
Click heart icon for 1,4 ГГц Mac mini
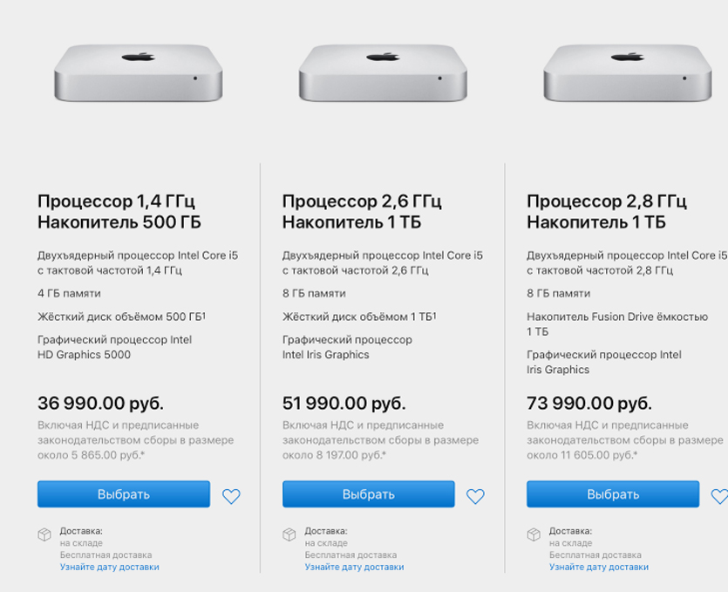[231, 496]
